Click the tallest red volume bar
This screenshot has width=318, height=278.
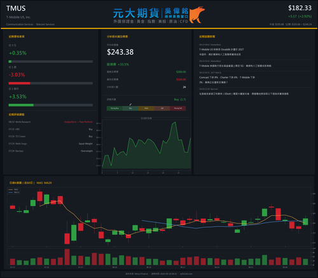point(67,257)
